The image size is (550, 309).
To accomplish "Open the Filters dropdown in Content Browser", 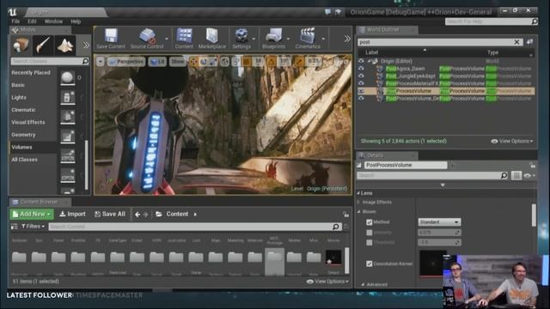I will (34, 227).
